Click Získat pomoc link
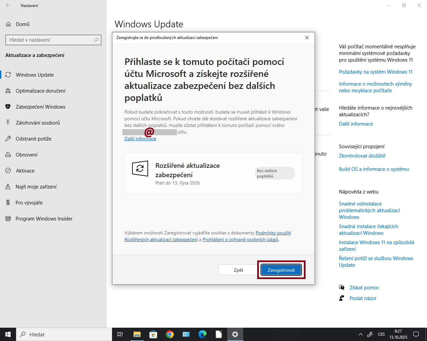 [364, 288]
